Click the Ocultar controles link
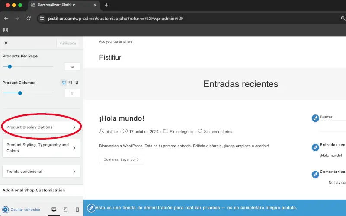Screen dimensions: 346x216 point(25,210)
